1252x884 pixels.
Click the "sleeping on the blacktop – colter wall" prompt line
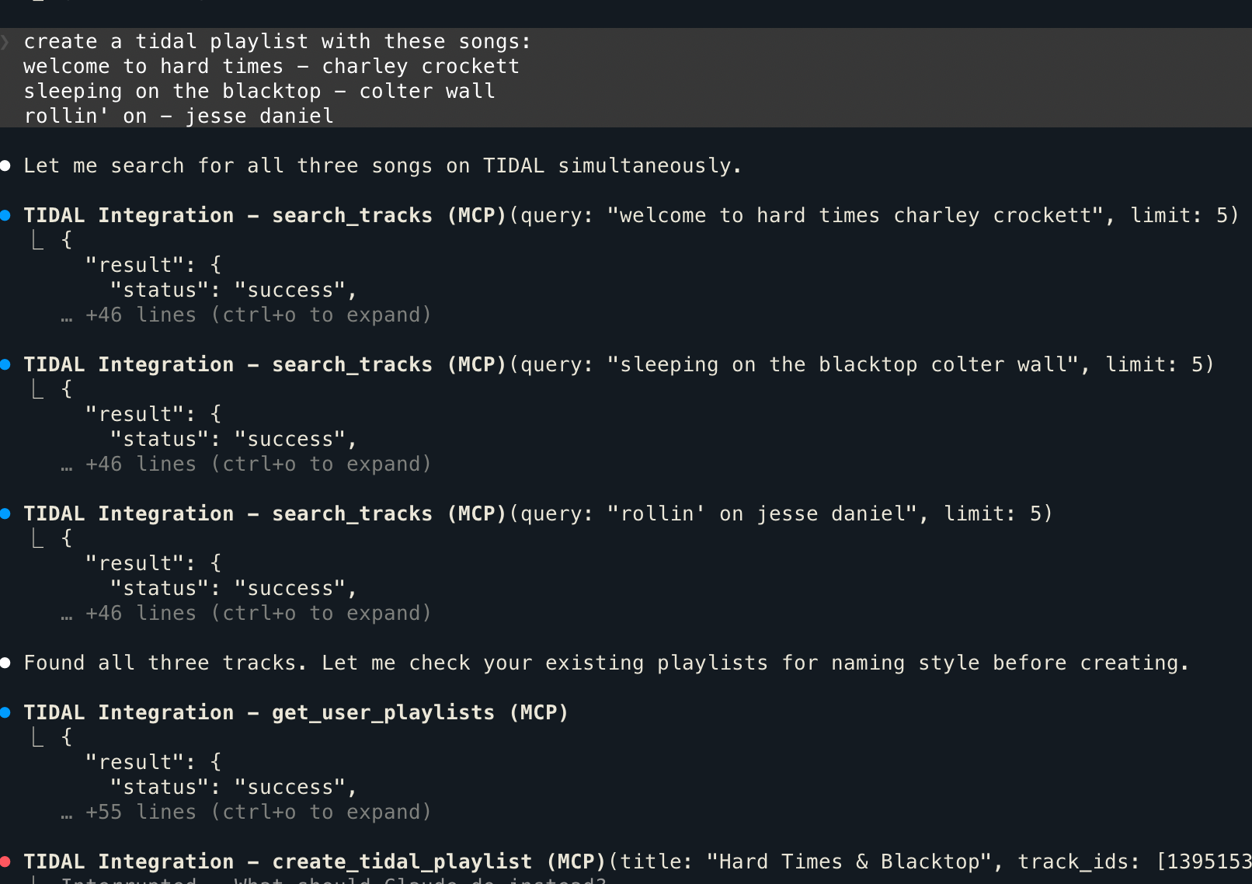point(259,92)
